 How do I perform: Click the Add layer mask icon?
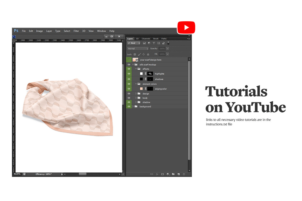point(163,174)
